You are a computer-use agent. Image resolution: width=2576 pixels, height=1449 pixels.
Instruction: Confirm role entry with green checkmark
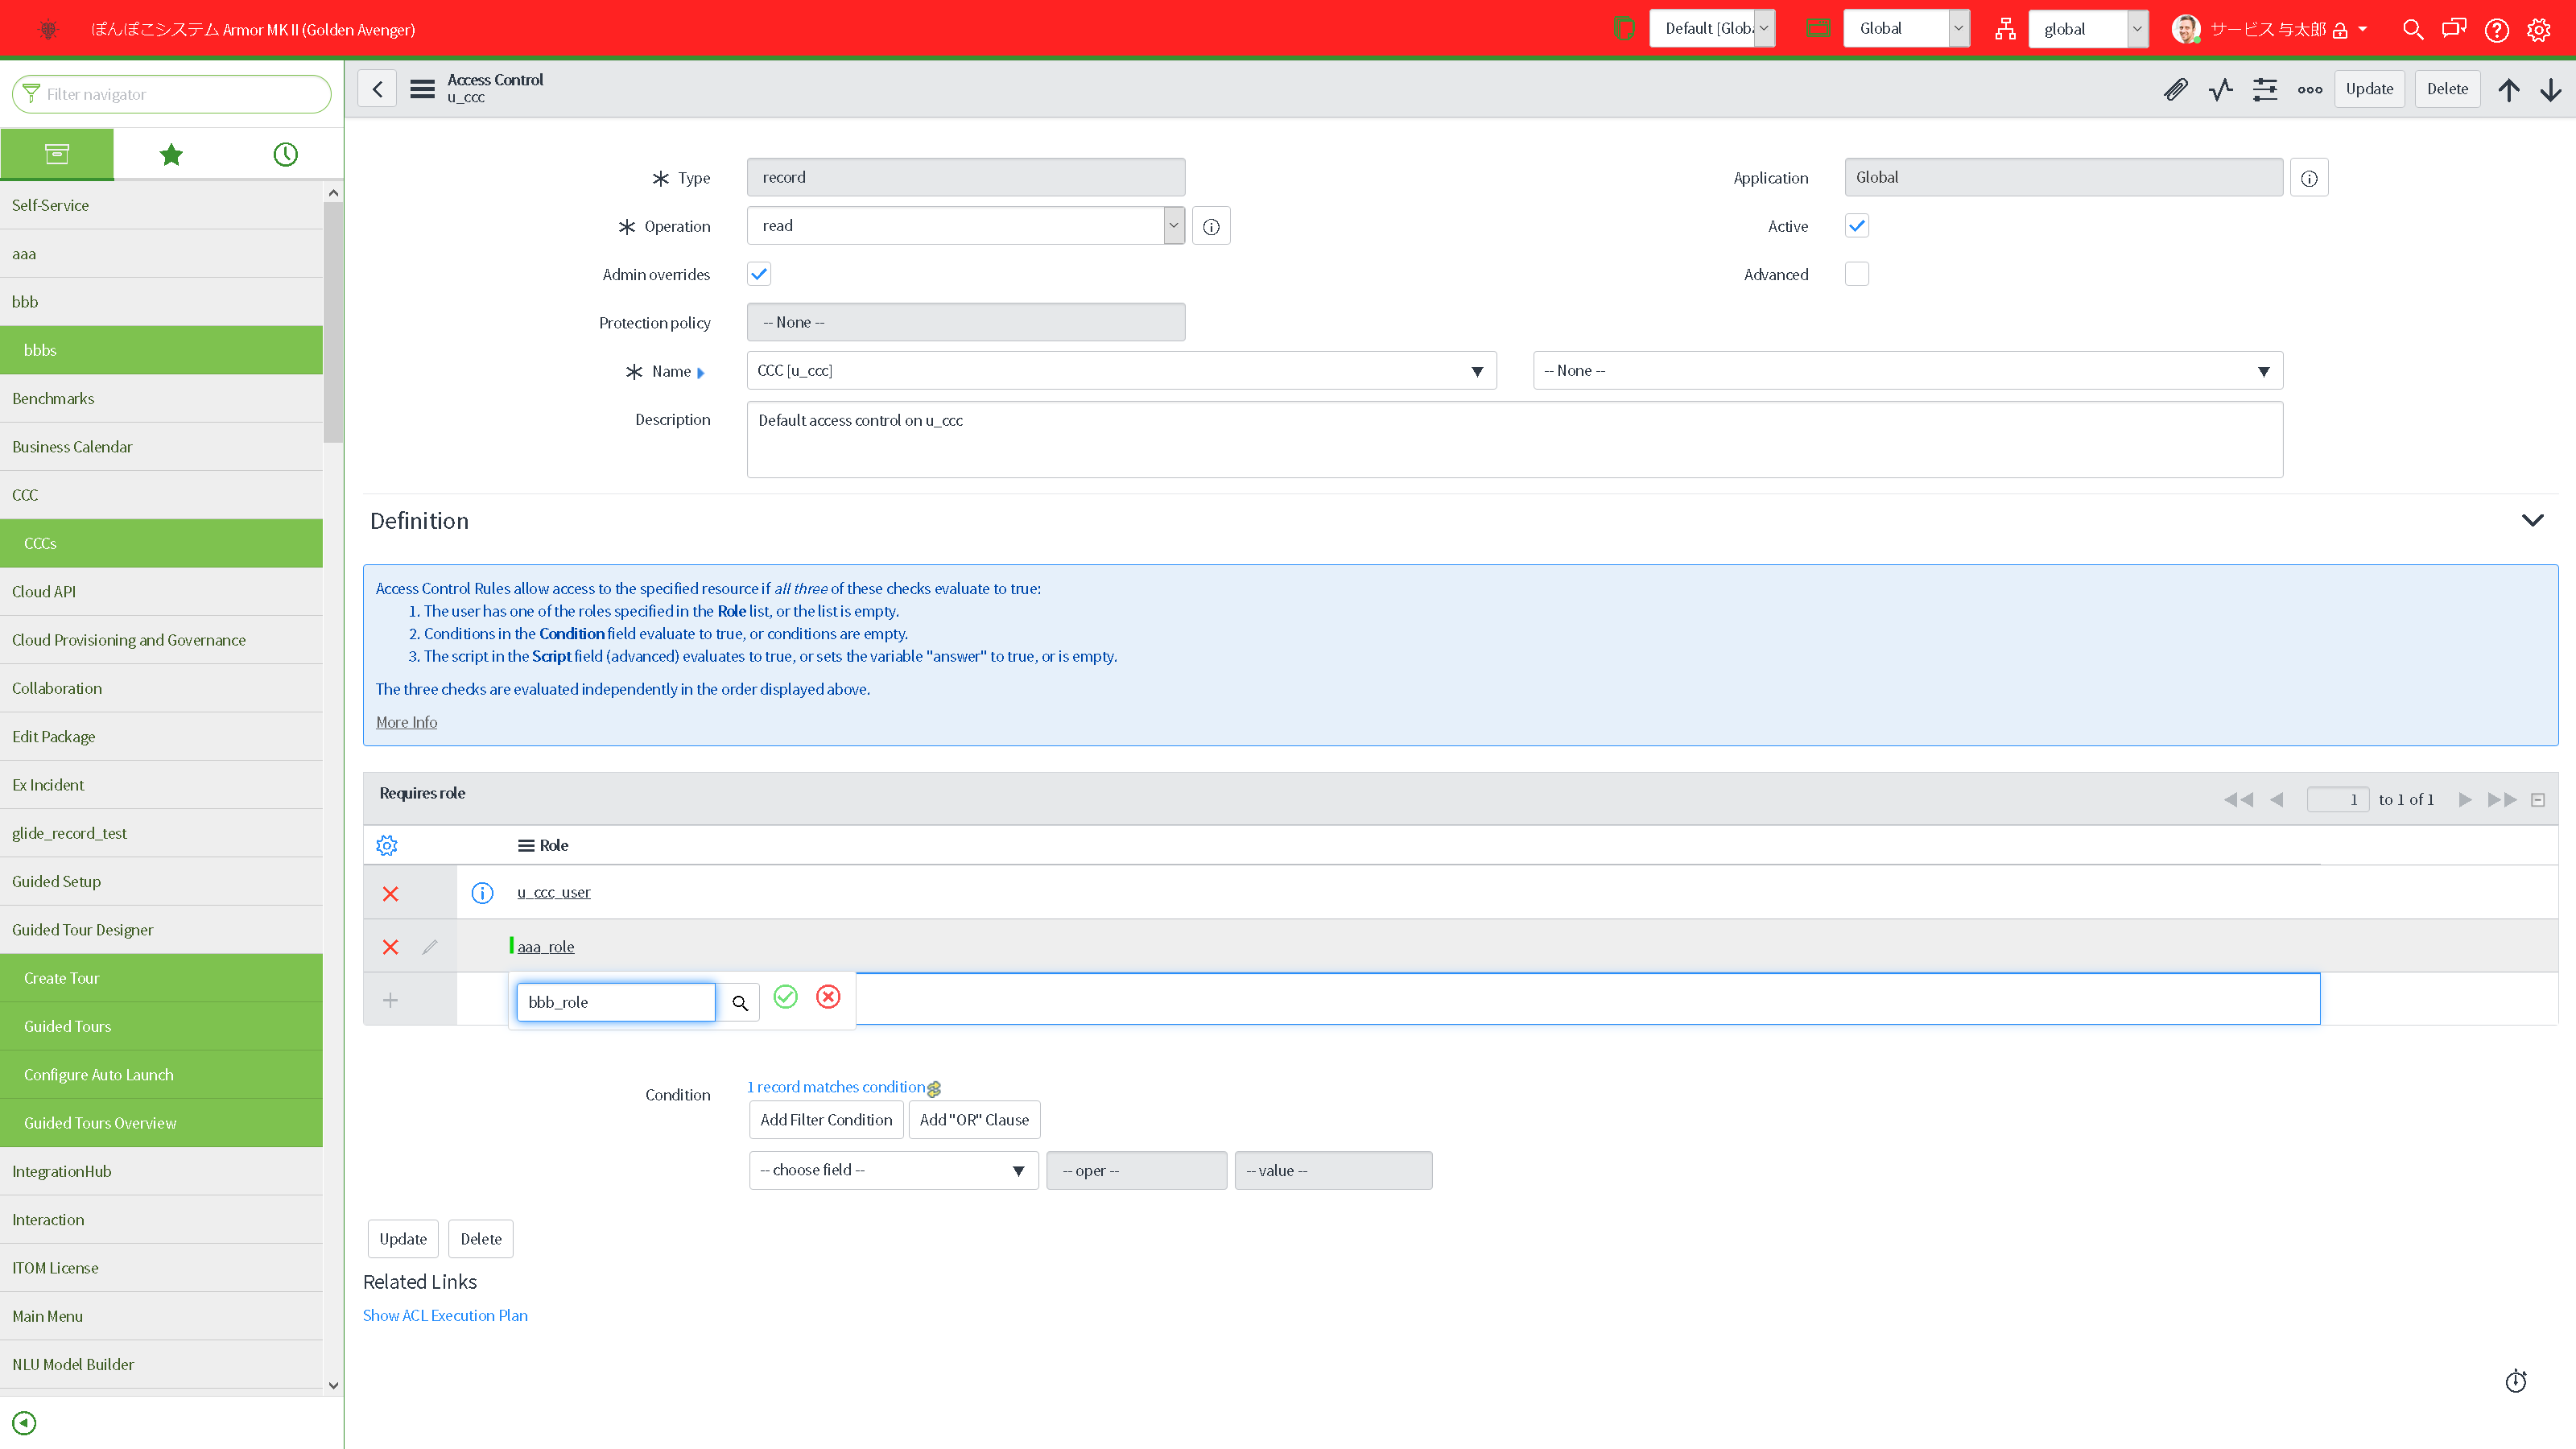point(786,997)
